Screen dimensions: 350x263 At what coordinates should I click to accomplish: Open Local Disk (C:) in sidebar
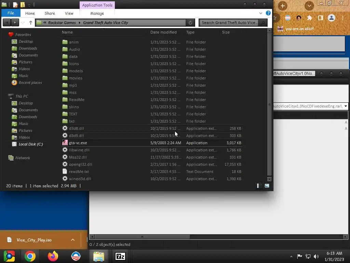coord(30,144)
